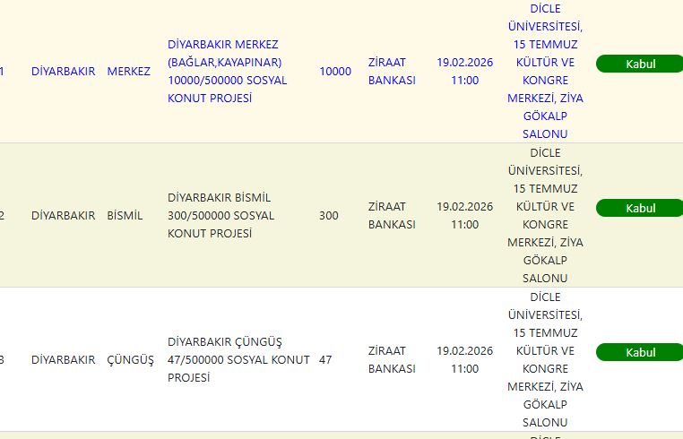Click the ÇÜNGÜŞ district cell
This screenshot has width=683, height=439.
pyautogui.click(x=130, y=360)
